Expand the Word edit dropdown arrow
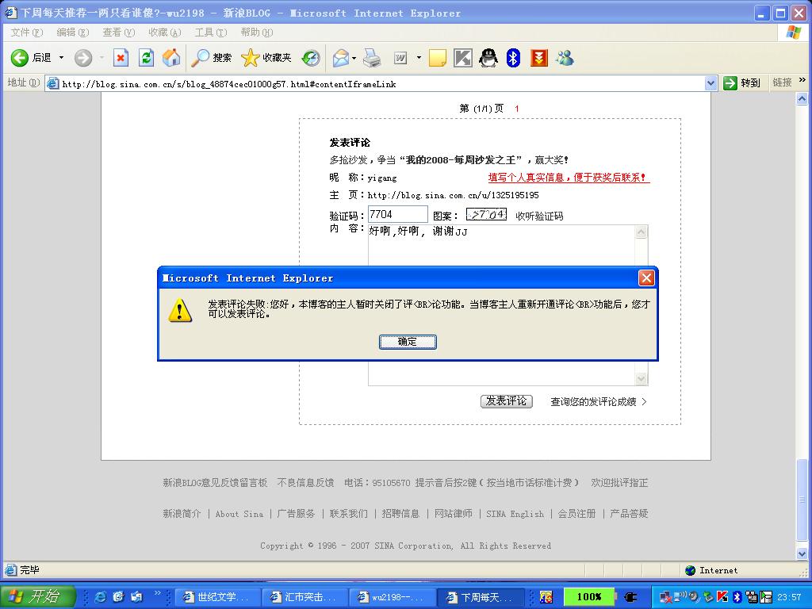Viewport: 812px width, 609px height. 419,58
